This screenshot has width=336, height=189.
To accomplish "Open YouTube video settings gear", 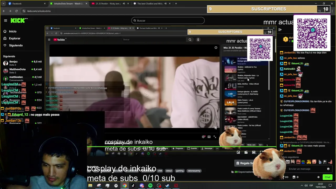I will coord(203,137).
